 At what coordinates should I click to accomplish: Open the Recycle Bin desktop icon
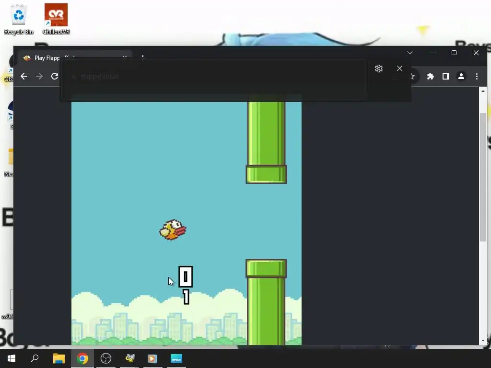click(19, 19)
